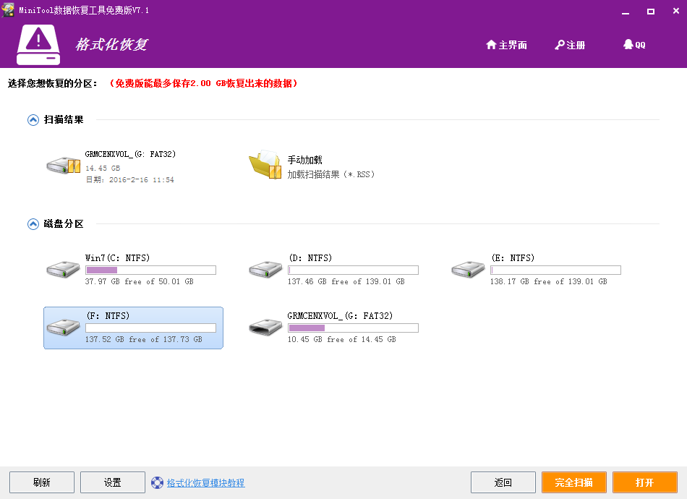Select the removable G: FAT32 drive icon
Viewport: 687px width, 499px height.
point(265,327)
